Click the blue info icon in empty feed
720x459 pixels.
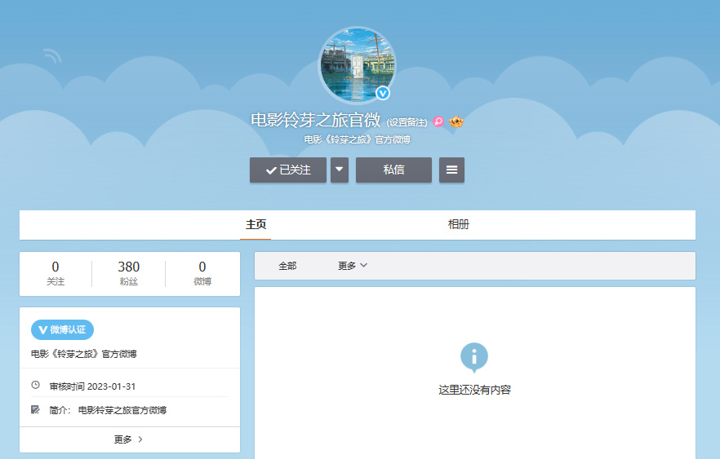click(x=474, y=356)
